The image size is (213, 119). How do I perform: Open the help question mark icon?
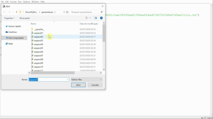point(101,18)
